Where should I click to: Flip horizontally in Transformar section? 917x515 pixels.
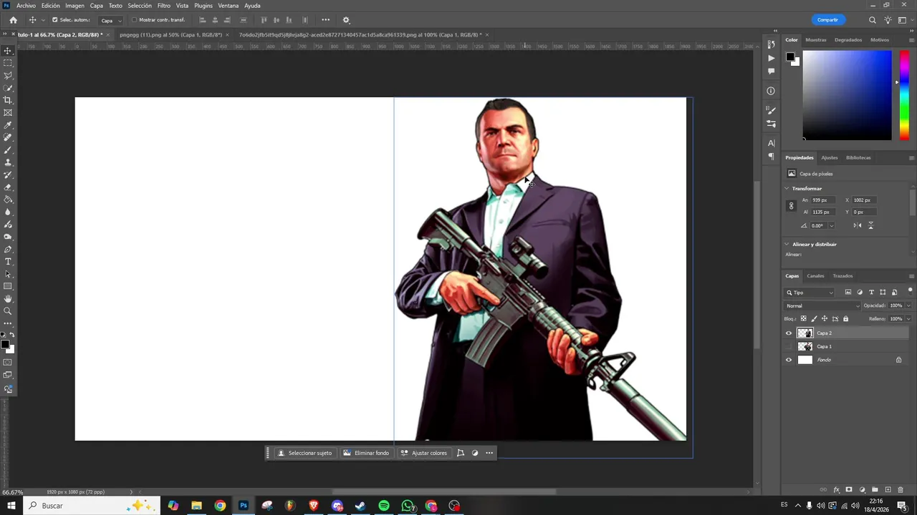click(x=858, y=225)
